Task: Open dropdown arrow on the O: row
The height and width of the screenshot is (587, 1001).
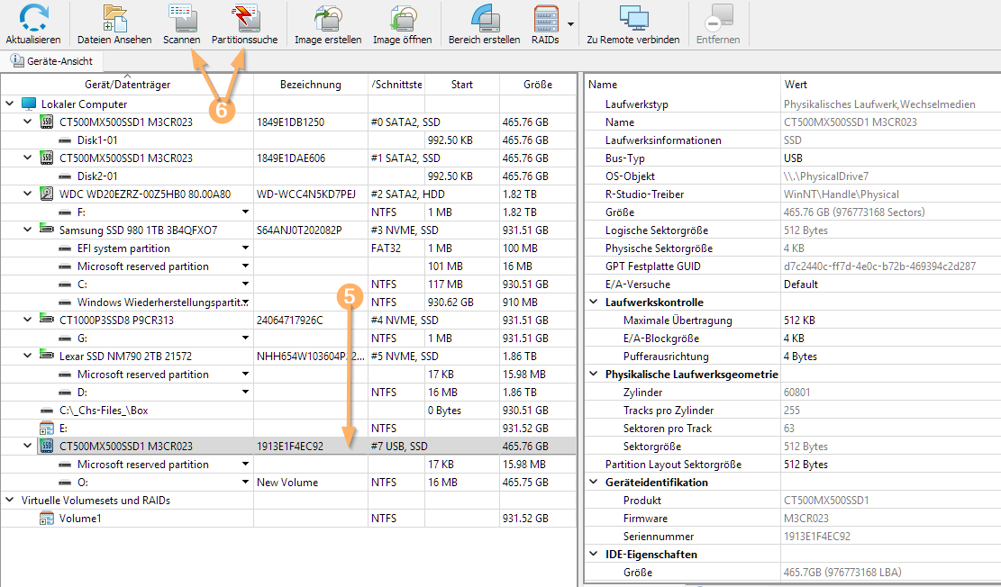Action: tap(245, 482)
